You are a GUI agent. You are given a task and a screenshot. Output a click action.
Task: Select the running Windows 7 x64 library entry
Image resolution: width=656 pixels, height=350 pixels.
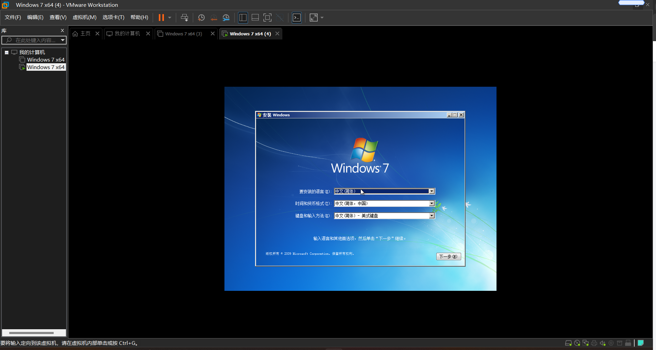(x=46, y=67)
